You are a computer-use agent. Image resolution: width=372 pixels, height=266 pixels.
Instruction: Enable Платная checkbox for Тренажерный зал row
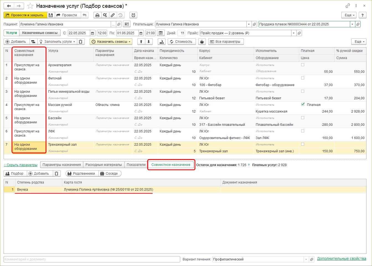point(303,144)
